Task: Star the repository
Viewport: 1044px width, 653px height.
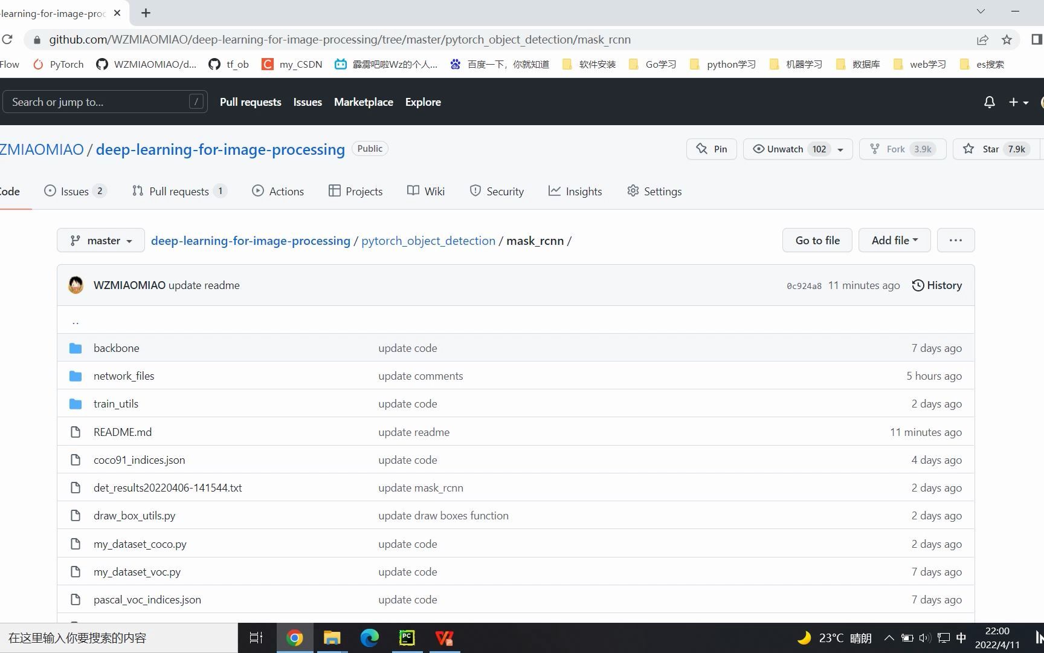Action: [991, 149]
